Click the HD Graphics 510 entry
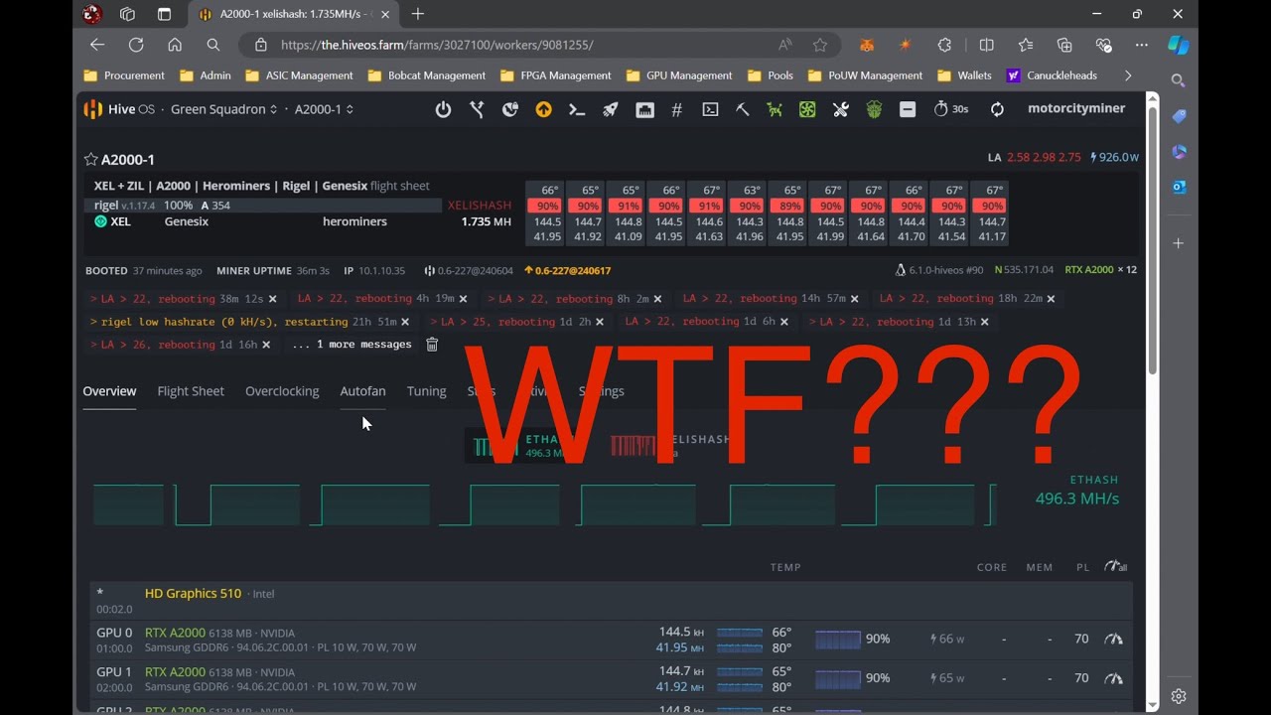 193,593
